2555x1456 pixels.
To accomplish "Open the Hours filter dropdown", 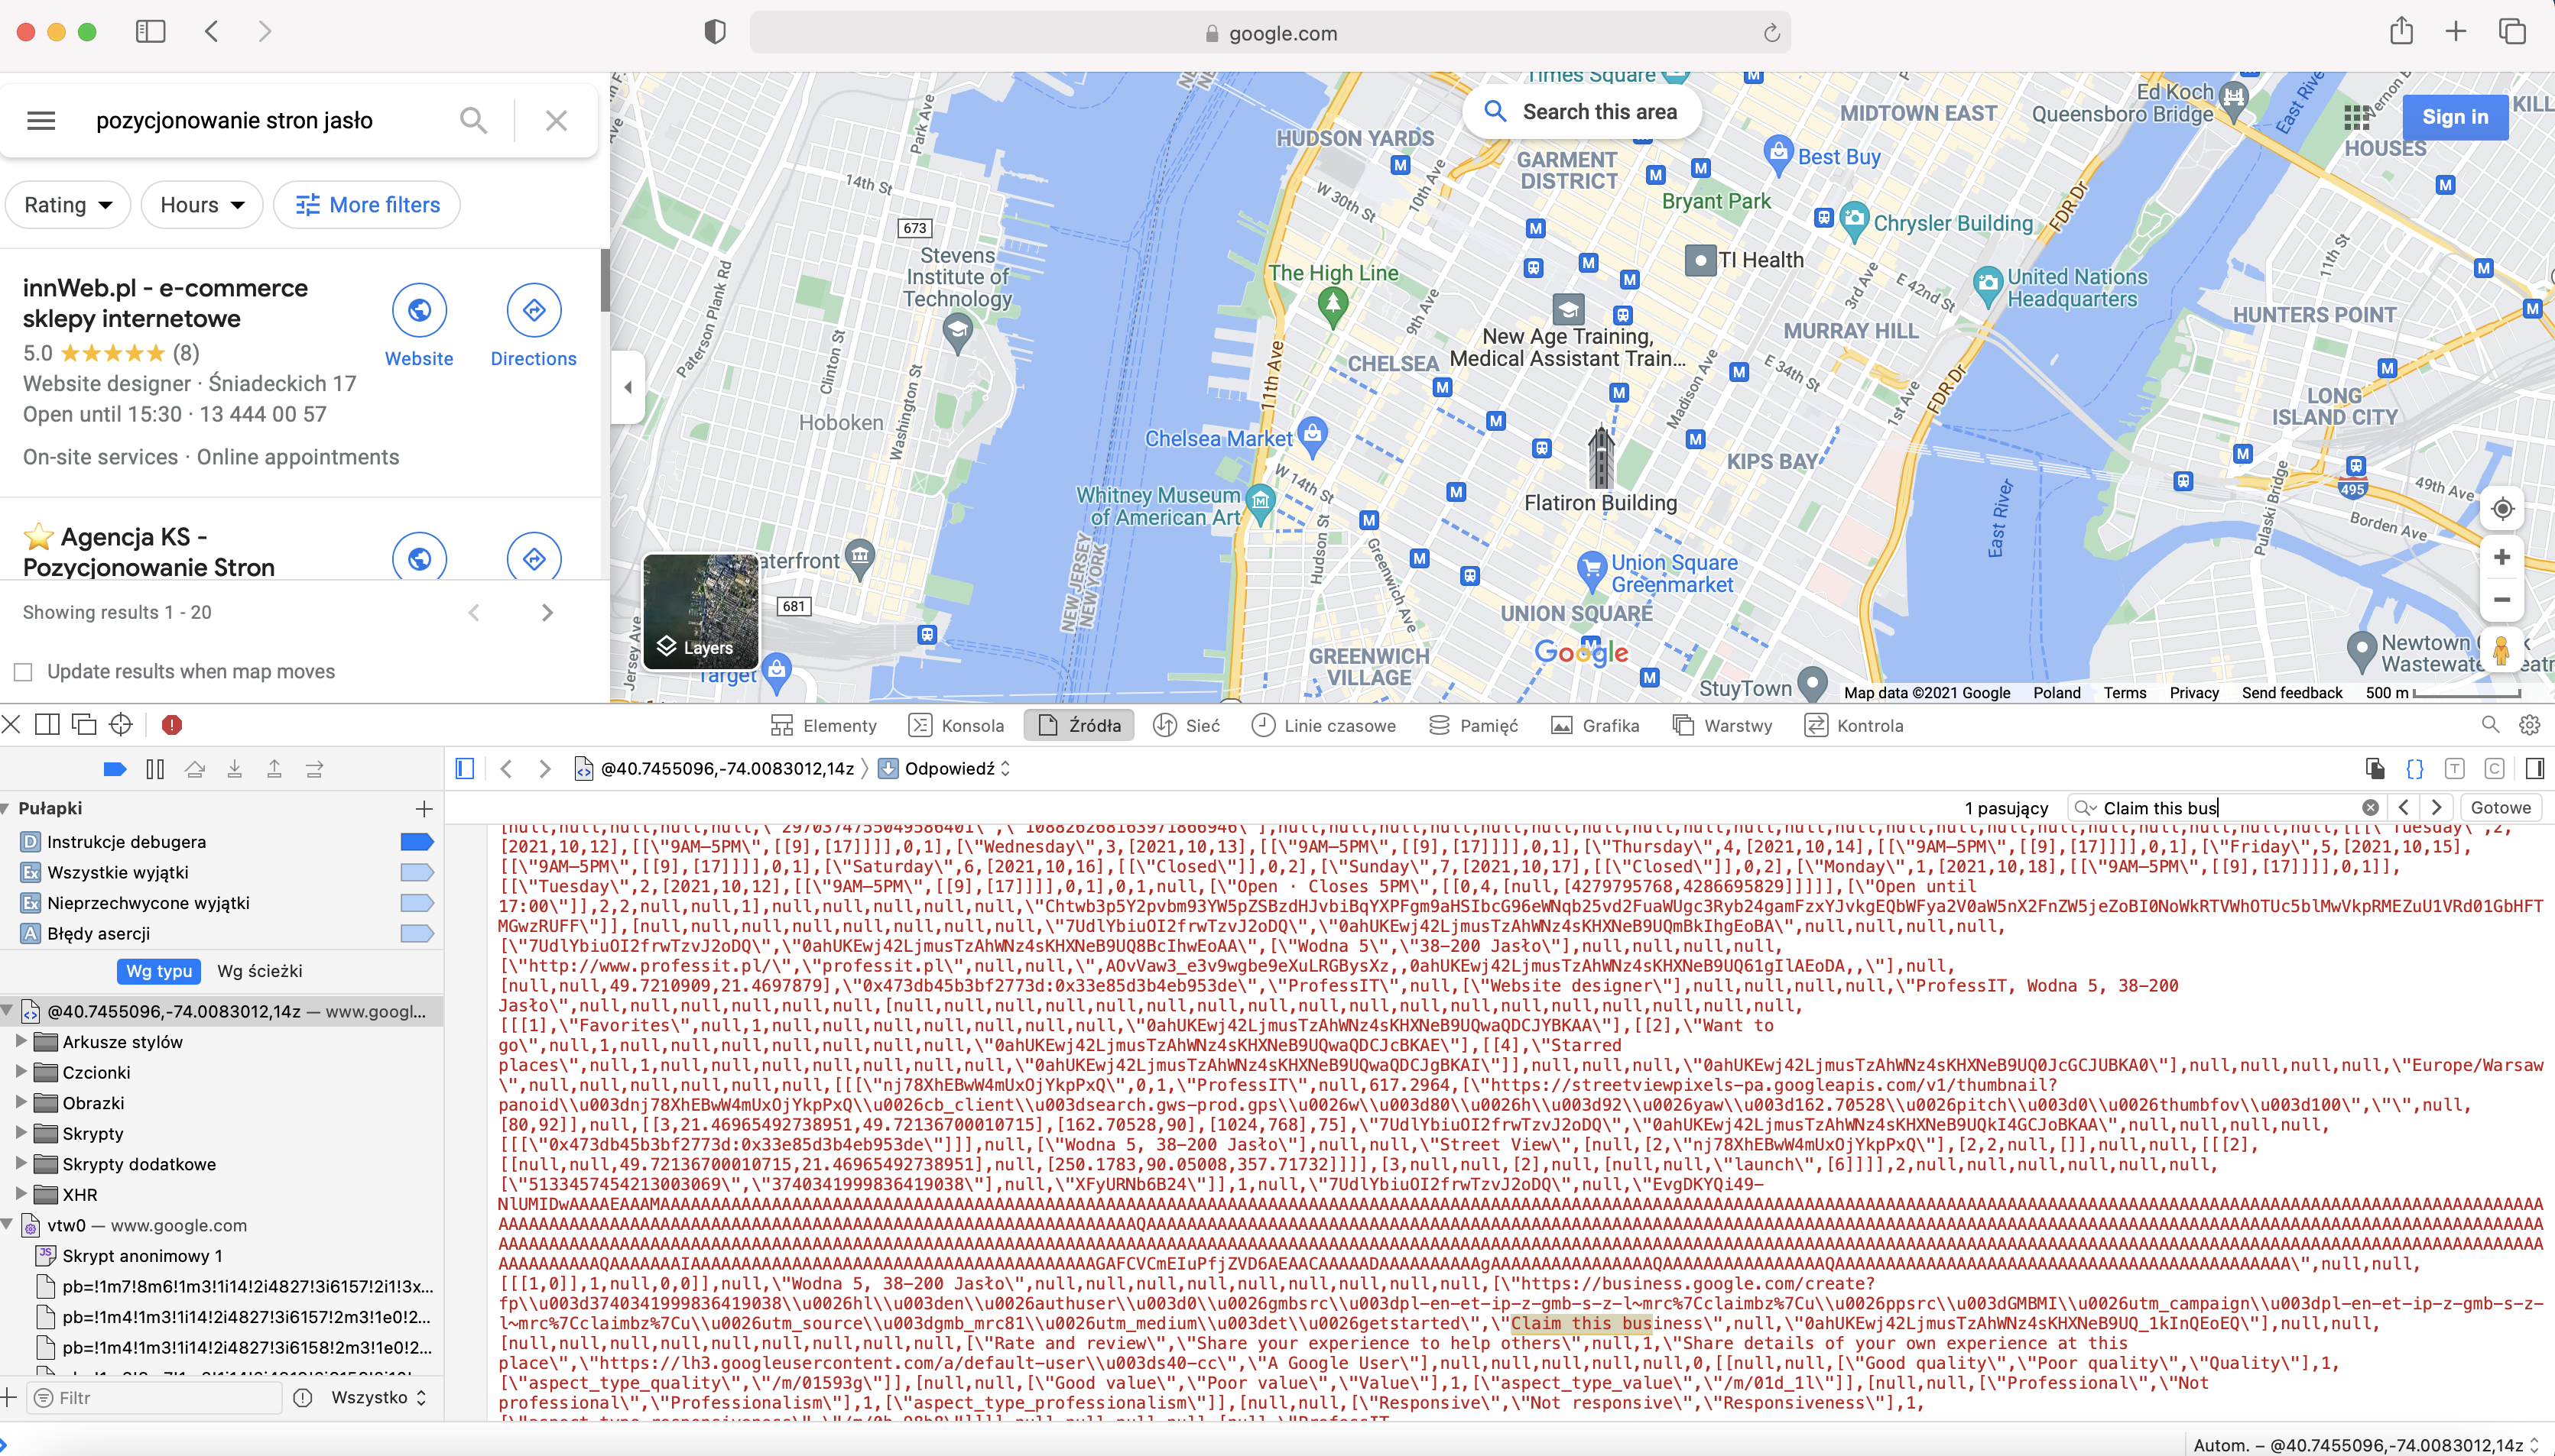I will [x=202, y=205].
